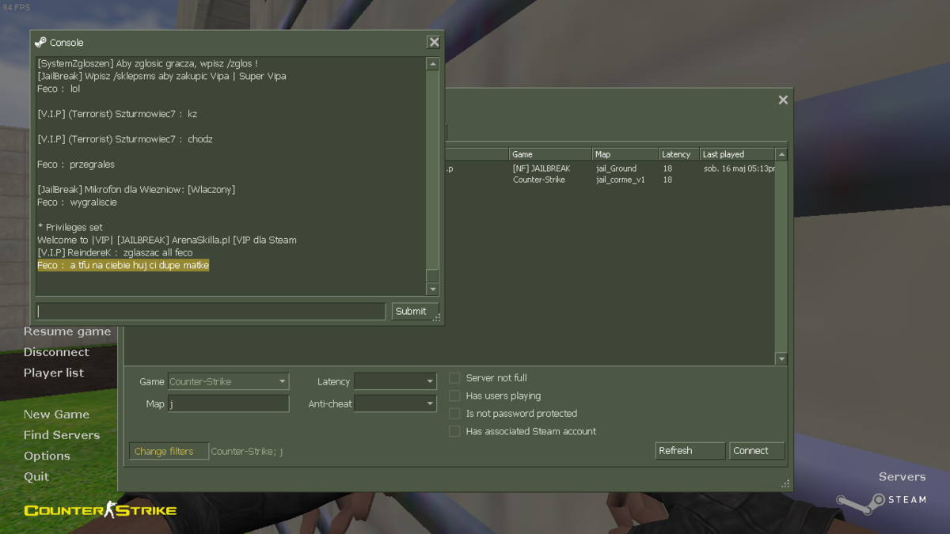This screenshot has height=534, width=950.
Task: Select Find Servers menu item
Action: 62,435
